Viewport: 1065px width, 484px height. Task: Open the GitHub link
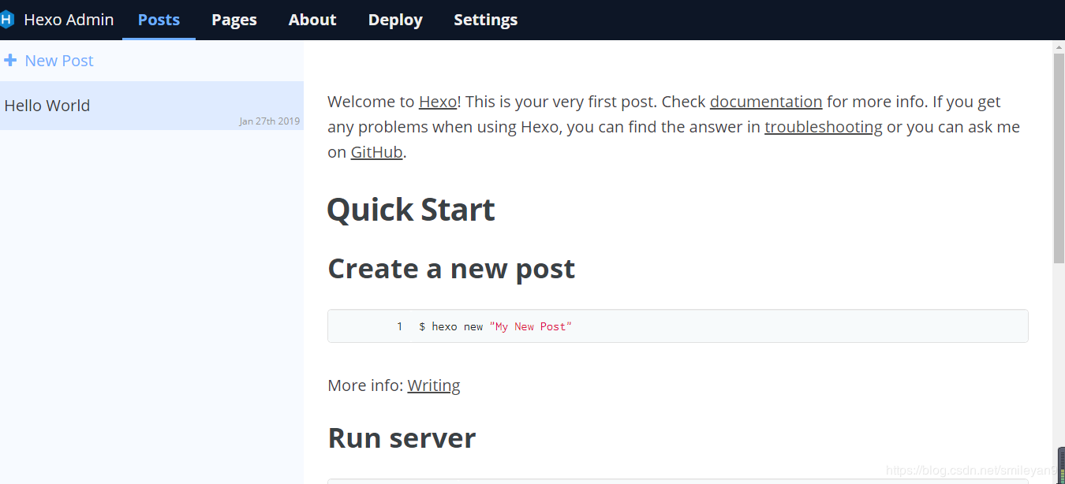(376, 152)
